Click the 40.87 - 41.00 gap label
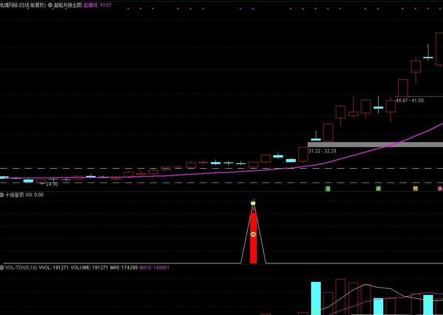The height and width of the screenshot is (315, 443). [409, 101]
